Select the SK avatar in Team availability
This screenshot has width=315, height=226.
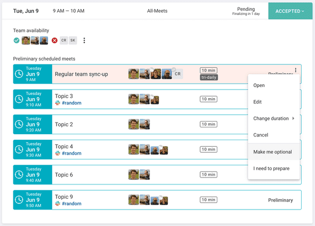tap(73, 41)
